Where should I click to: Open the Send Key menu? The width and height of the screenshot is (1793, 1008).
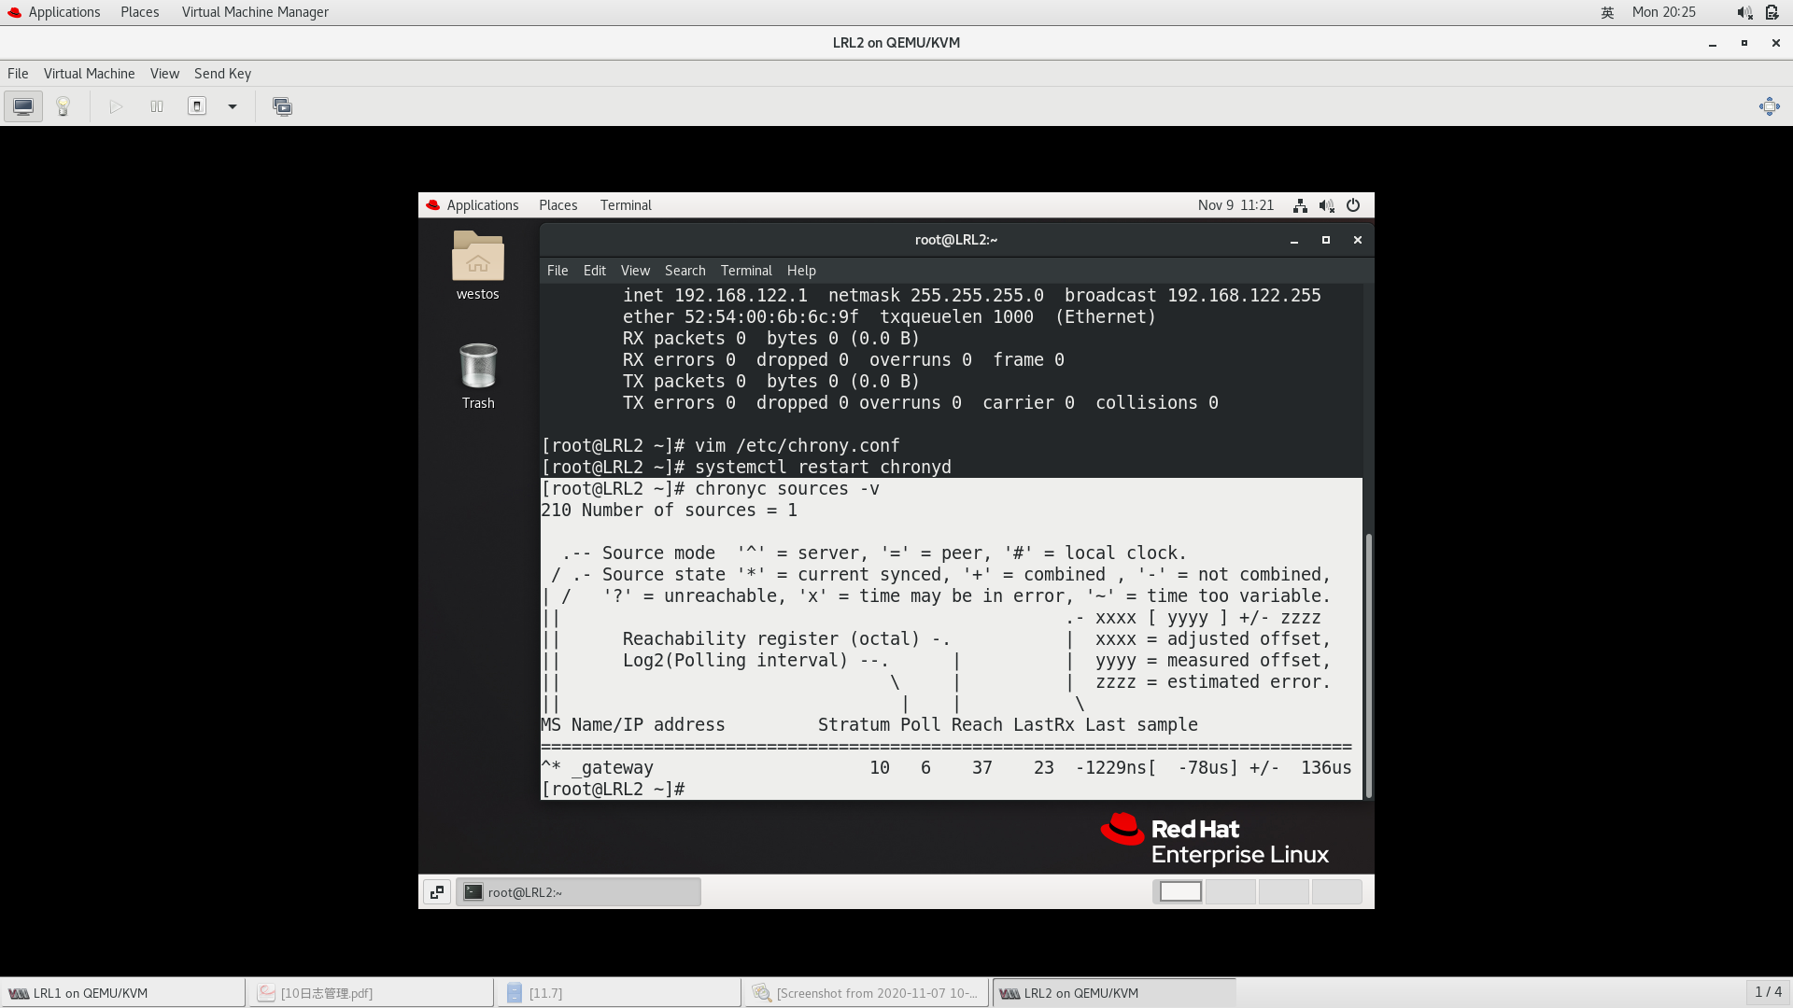tap(222, 74)
